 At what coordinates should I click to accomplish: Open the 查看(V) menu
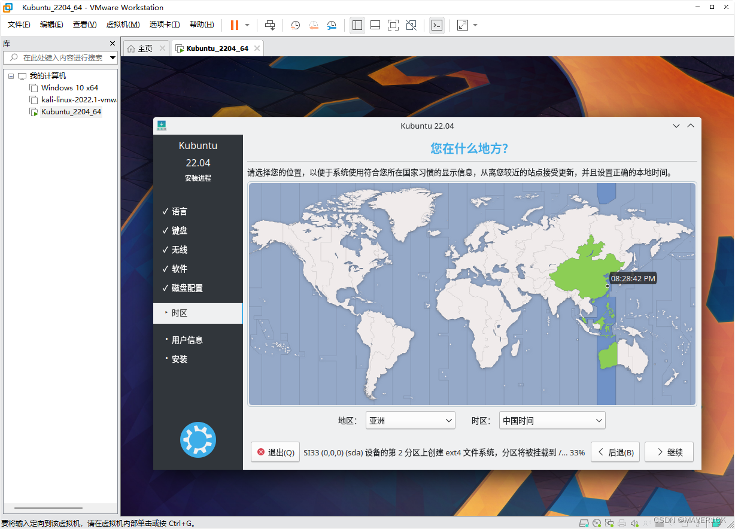coord(84,25)
